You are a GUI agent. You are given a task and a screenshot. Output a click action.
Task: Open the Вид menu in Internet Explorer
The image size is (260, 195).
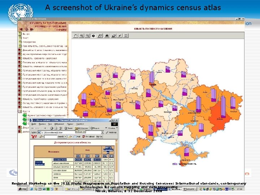point(50,124)
